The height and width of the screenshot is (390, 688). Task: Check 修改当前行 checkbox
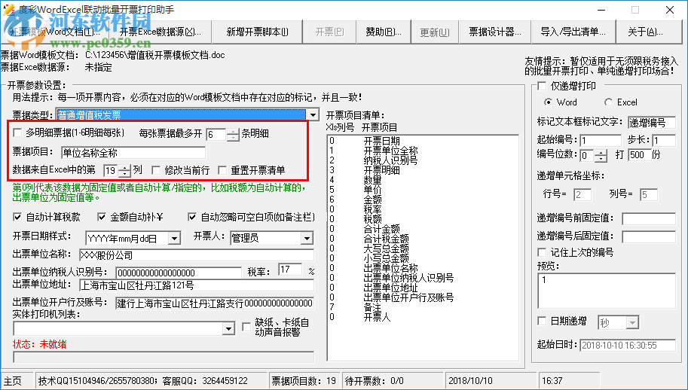coord(156,170)
